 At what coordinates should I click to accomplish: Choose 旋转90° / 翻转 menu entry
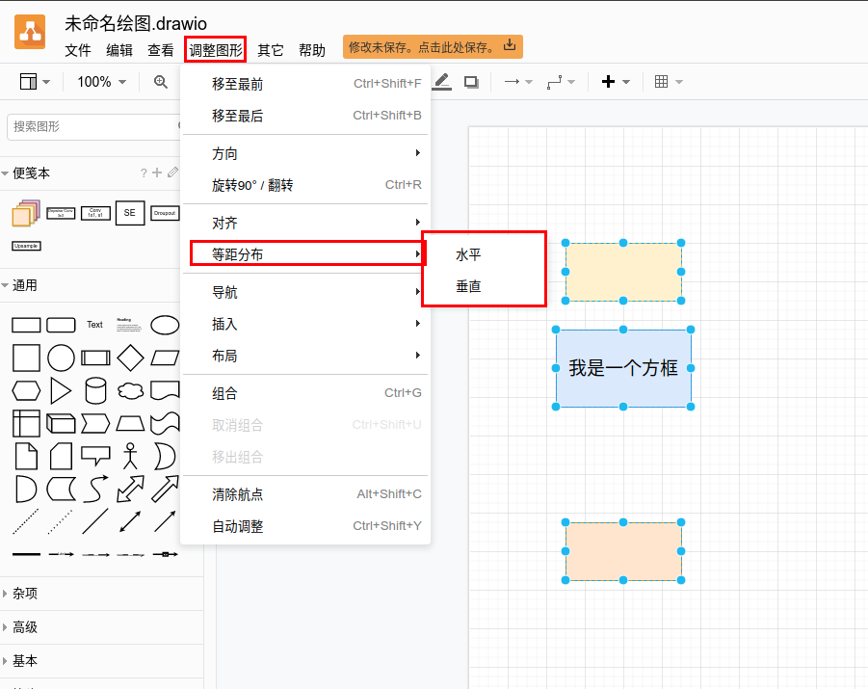(305, 185)
